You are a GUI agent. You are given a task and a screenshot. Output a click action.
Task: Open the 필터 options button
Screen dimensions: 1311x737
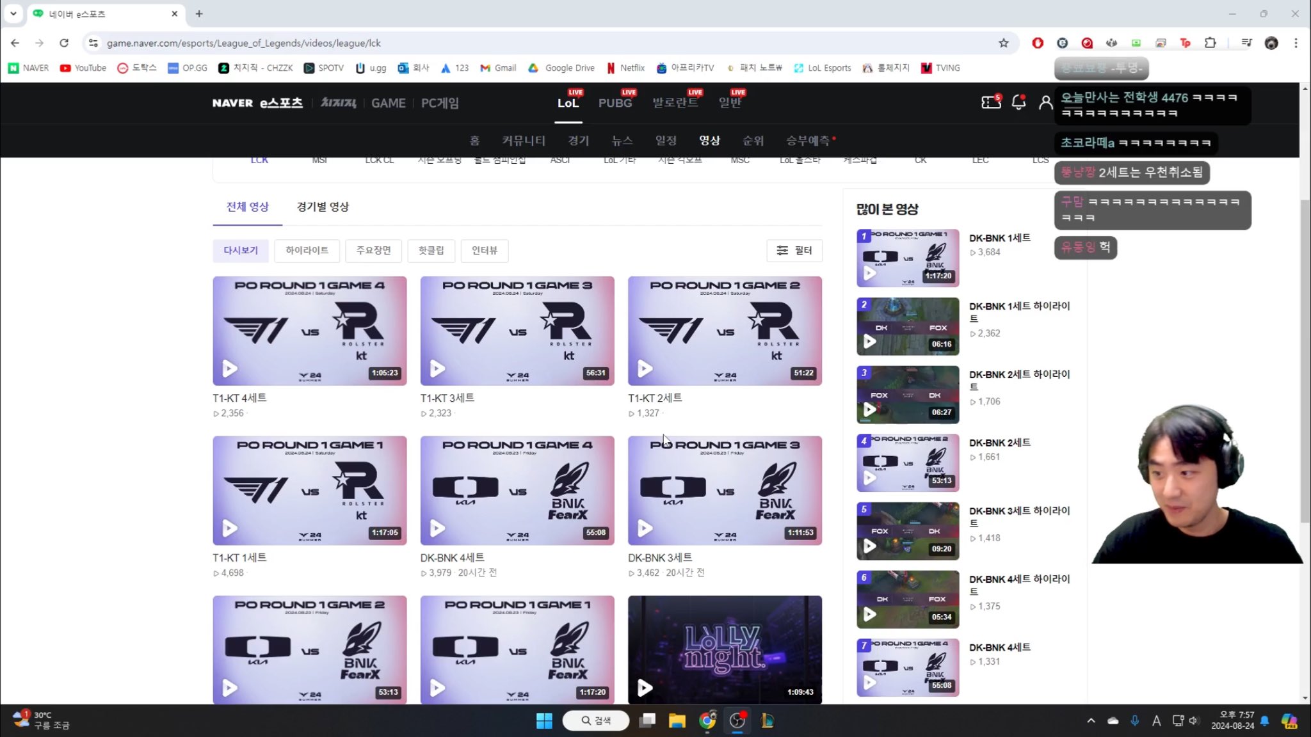[x=794, y=250]
